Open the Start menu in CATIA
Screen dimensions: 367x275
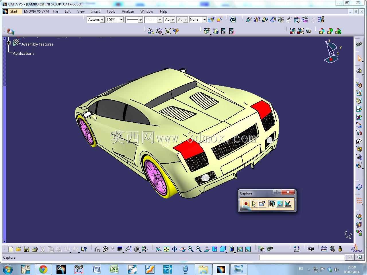click(13, 11)
